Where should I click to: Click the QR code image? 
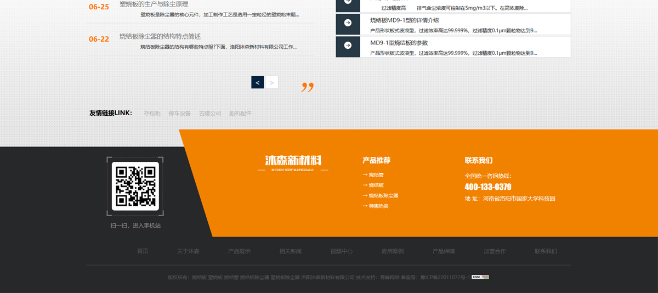pyautogui.click(x=135, y=186)
